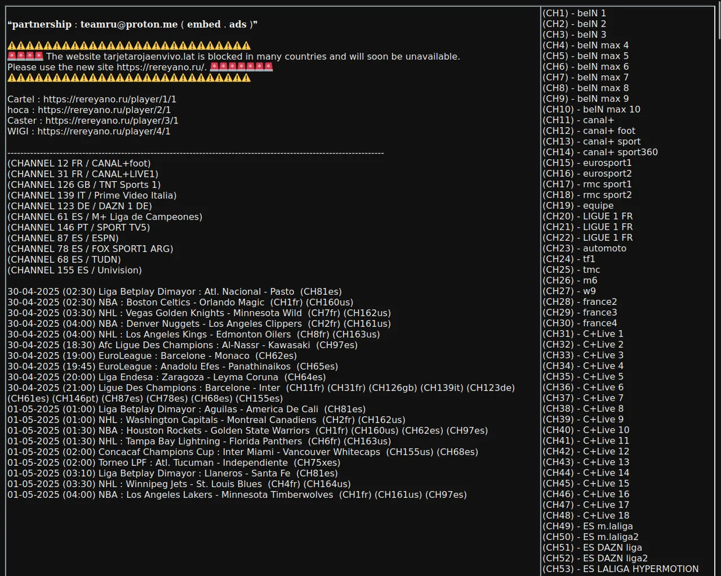Viewport: 721px width, 576px height.
Task: Select CH11 canal+ channel
Action: click(578, 120)
